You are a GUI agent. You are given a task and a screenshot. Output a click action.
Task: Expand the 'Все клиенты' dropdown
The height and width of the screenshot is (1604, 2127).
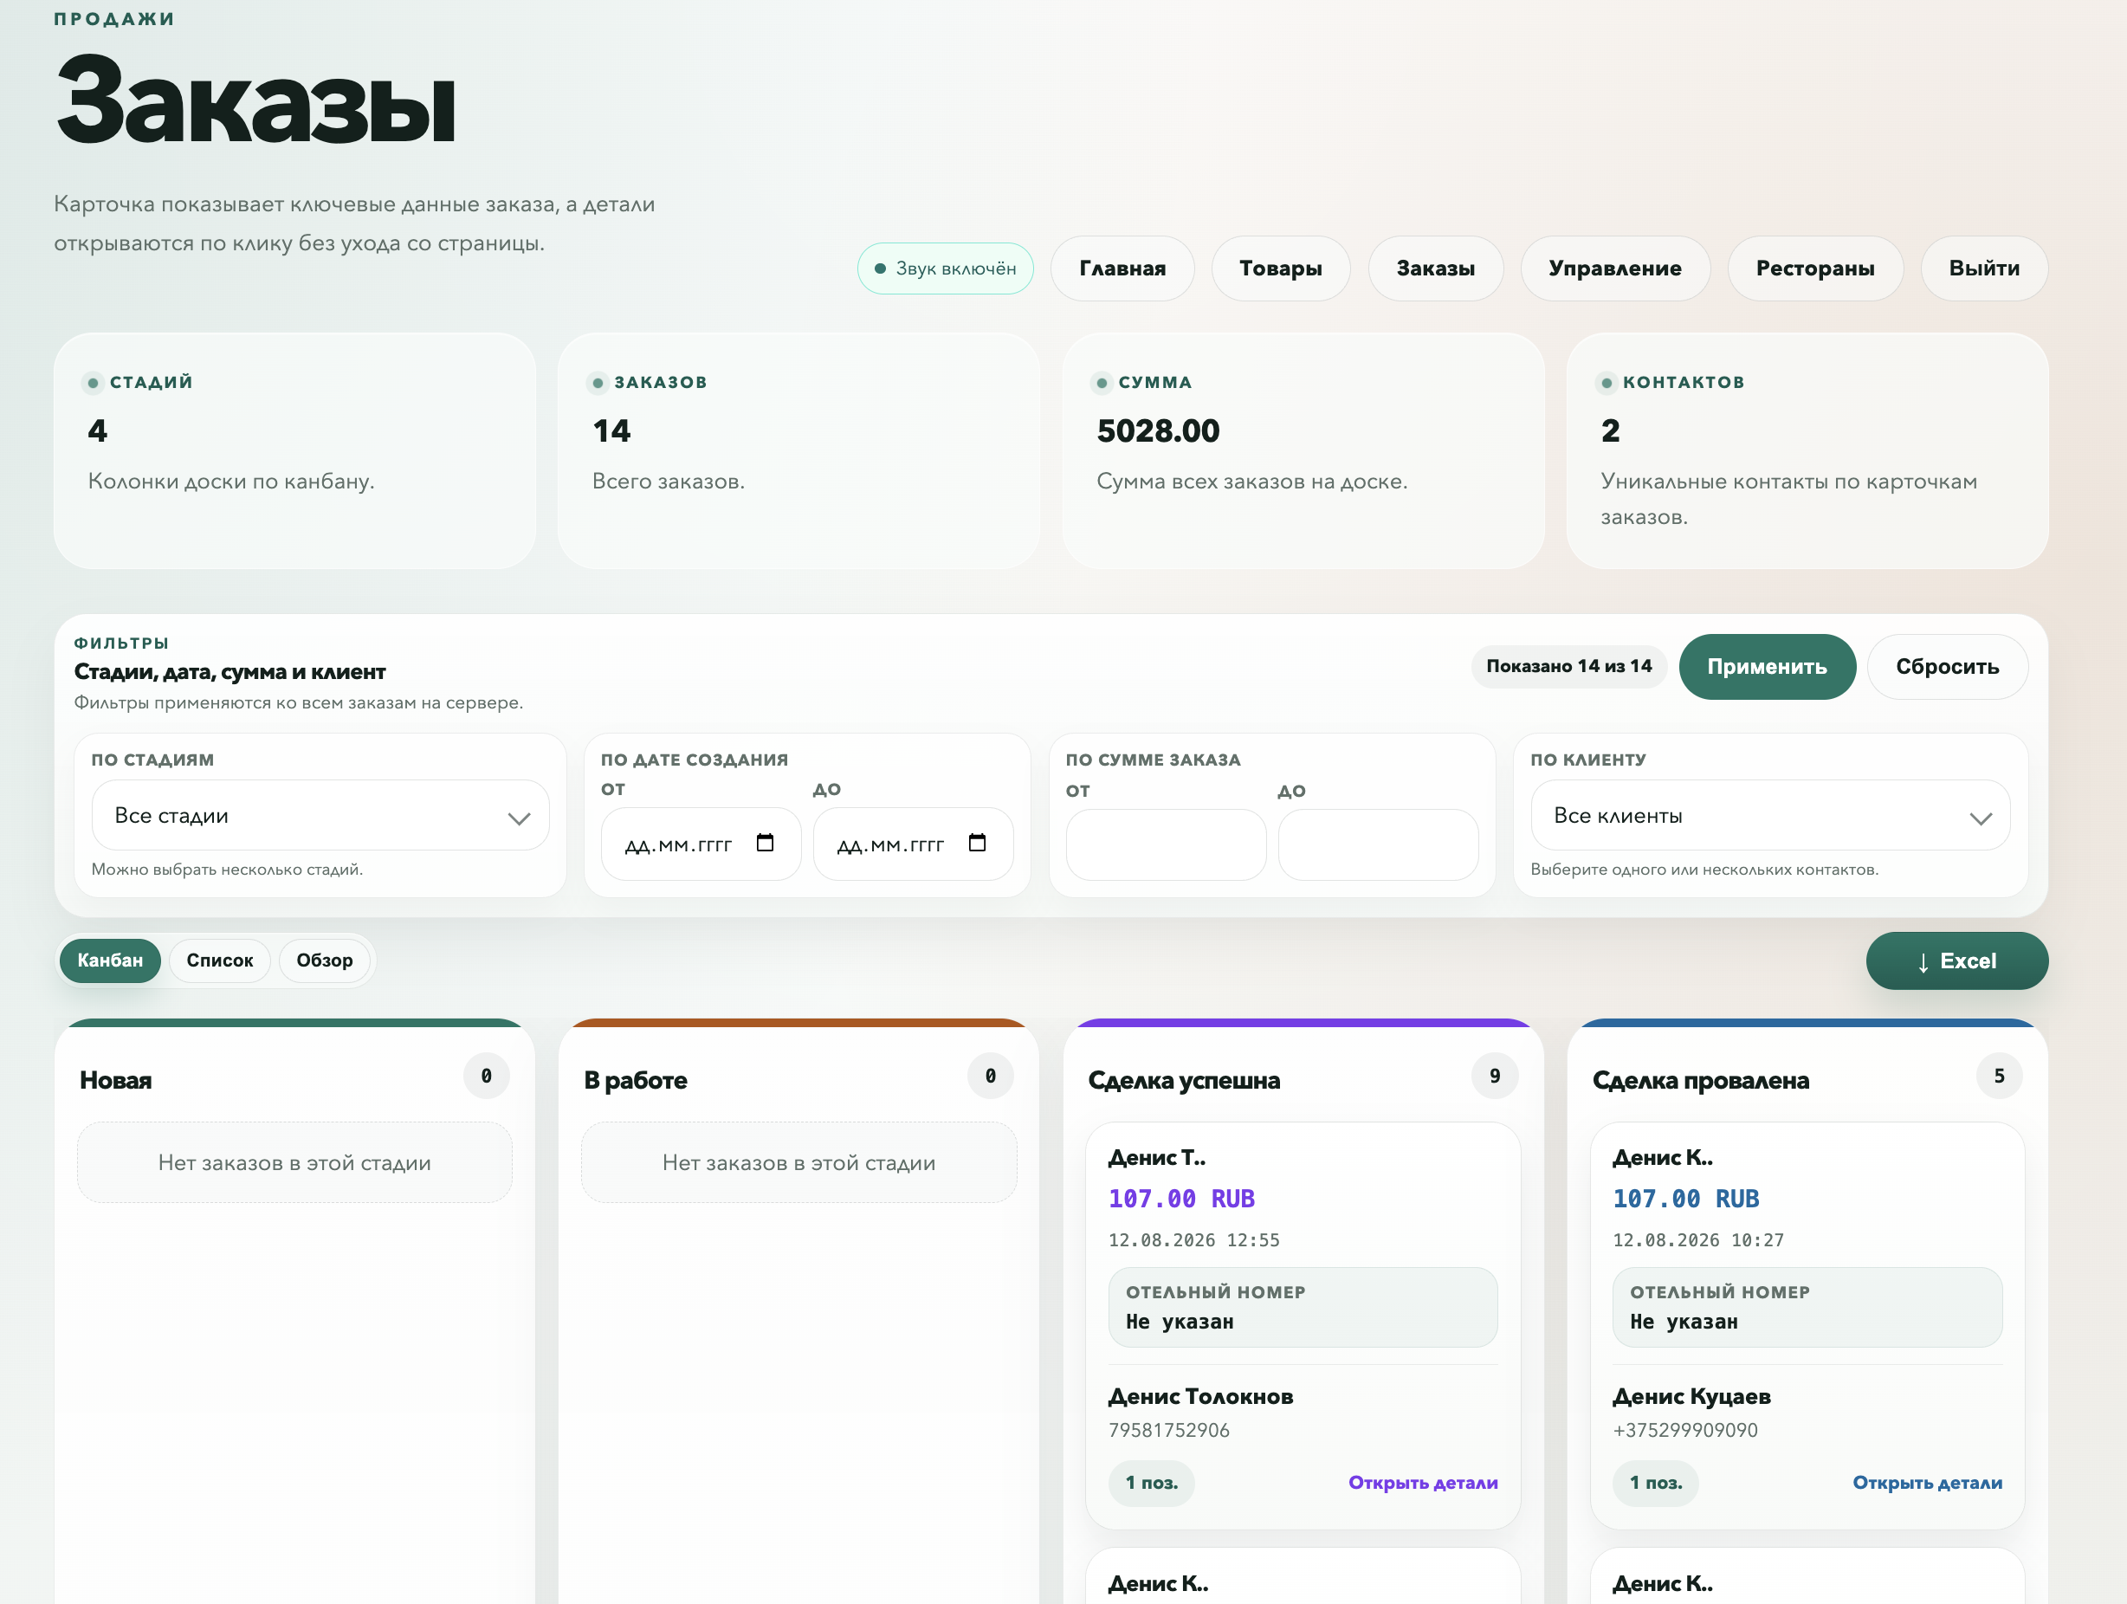click(1770, 816)
